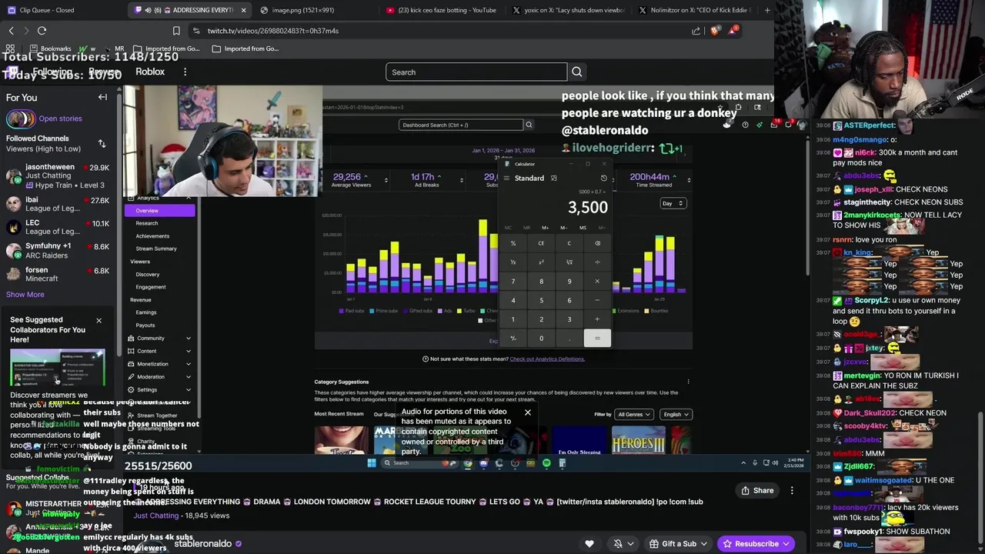The width and height of the screenshot is (985, 554).
Task: Click the Share button below video
Action: 756,490
